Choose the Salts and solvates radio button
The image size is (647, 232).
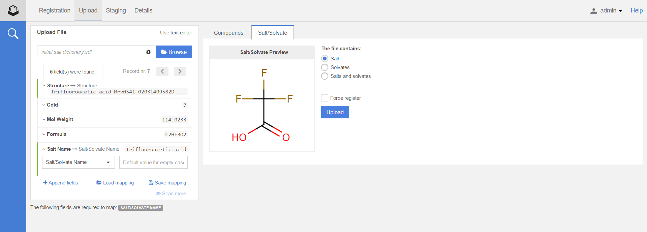(x=325, y=76)
